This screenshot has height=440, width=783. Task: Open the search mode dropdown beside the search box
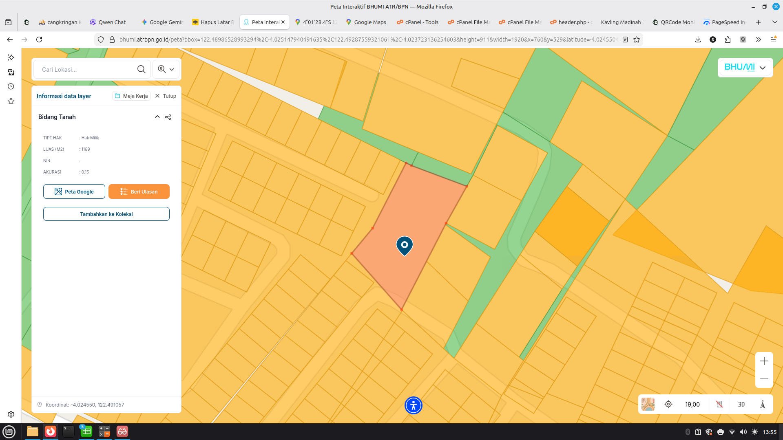coord(166,69)
